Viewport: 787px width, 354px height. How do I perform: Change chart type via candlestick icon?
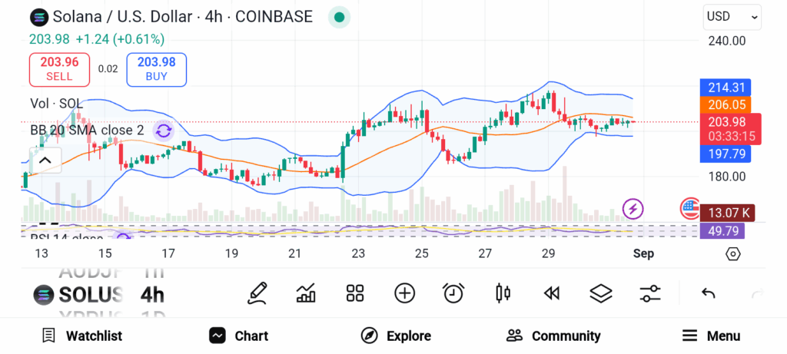[x=503, y=293]
